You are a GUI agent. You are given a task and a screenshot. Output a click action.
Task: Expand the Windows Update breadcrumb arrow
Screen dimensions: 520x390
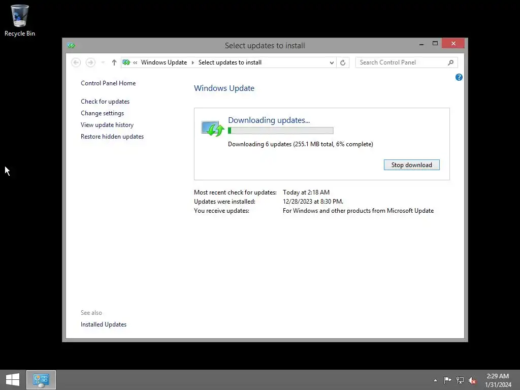click(192, 62)
